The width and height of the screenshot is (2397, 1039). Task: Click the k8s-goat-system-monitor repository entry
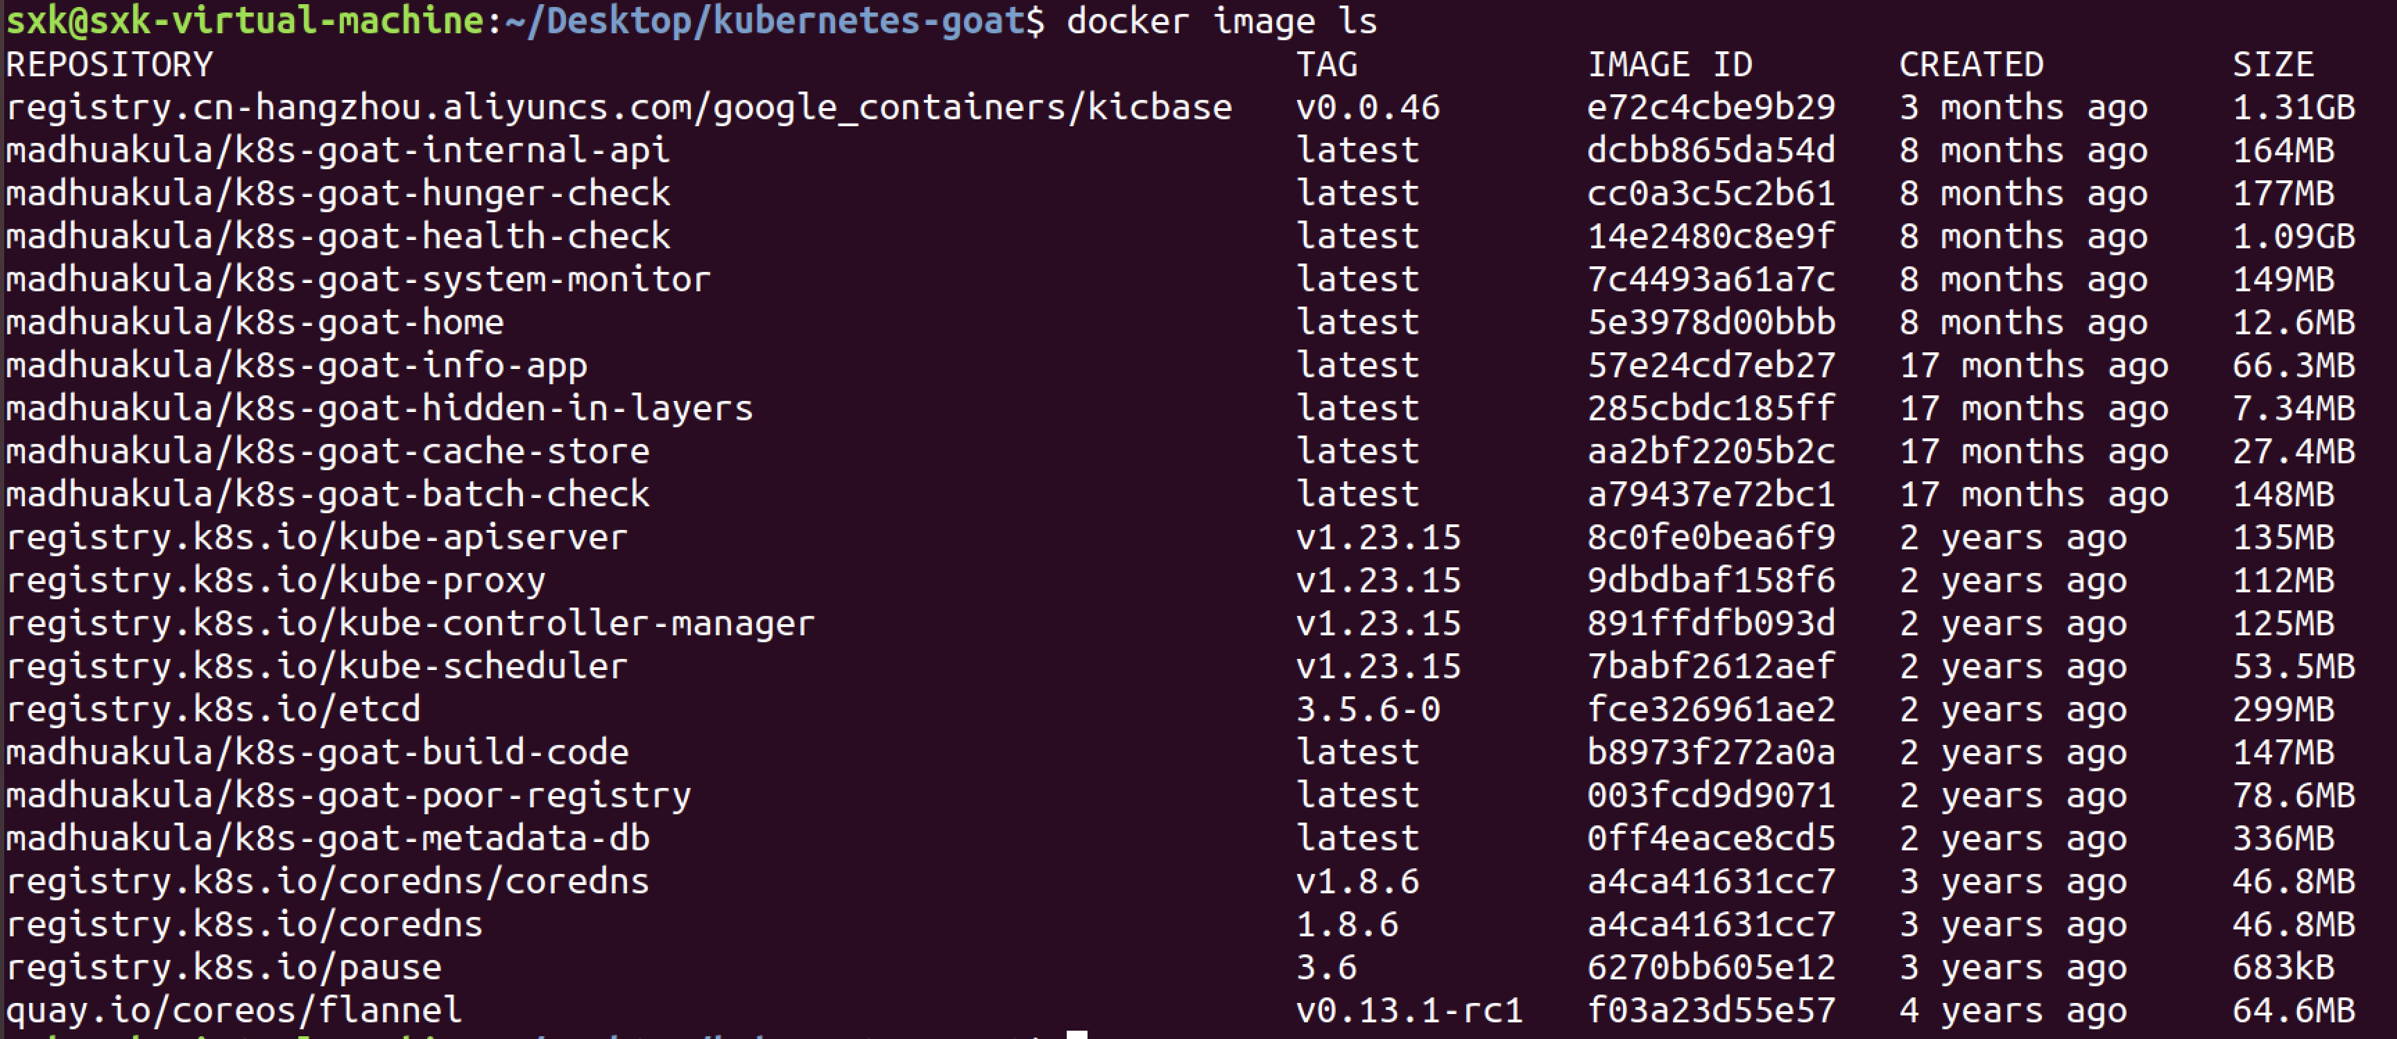click(x=359, y=280)
